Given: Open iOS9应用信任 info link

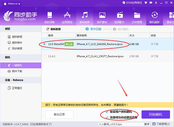Looking at the screenshot, I should pyautogui.click(x=132, y=3).
